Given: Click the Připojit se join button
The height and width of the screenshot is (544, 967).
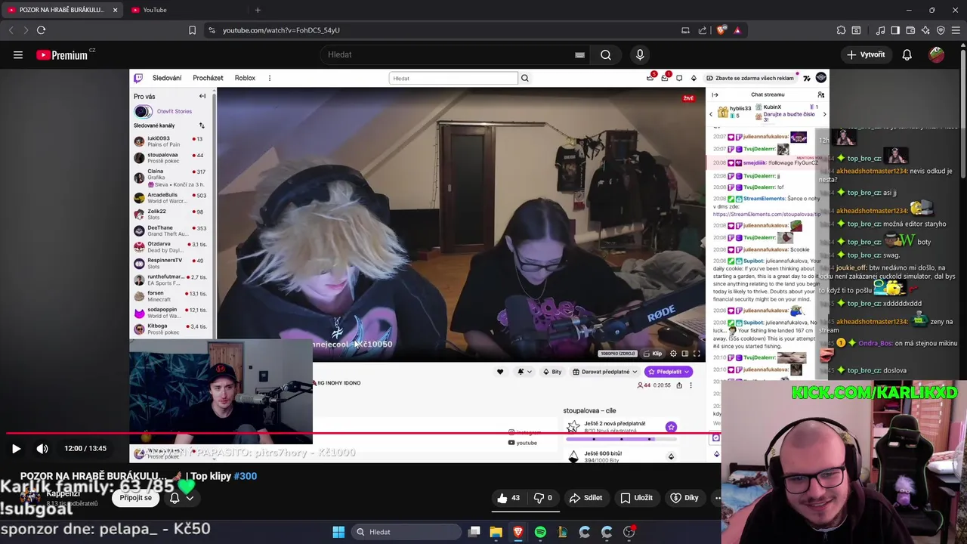Looking at the screenshot, I should [x=136, y=498].
